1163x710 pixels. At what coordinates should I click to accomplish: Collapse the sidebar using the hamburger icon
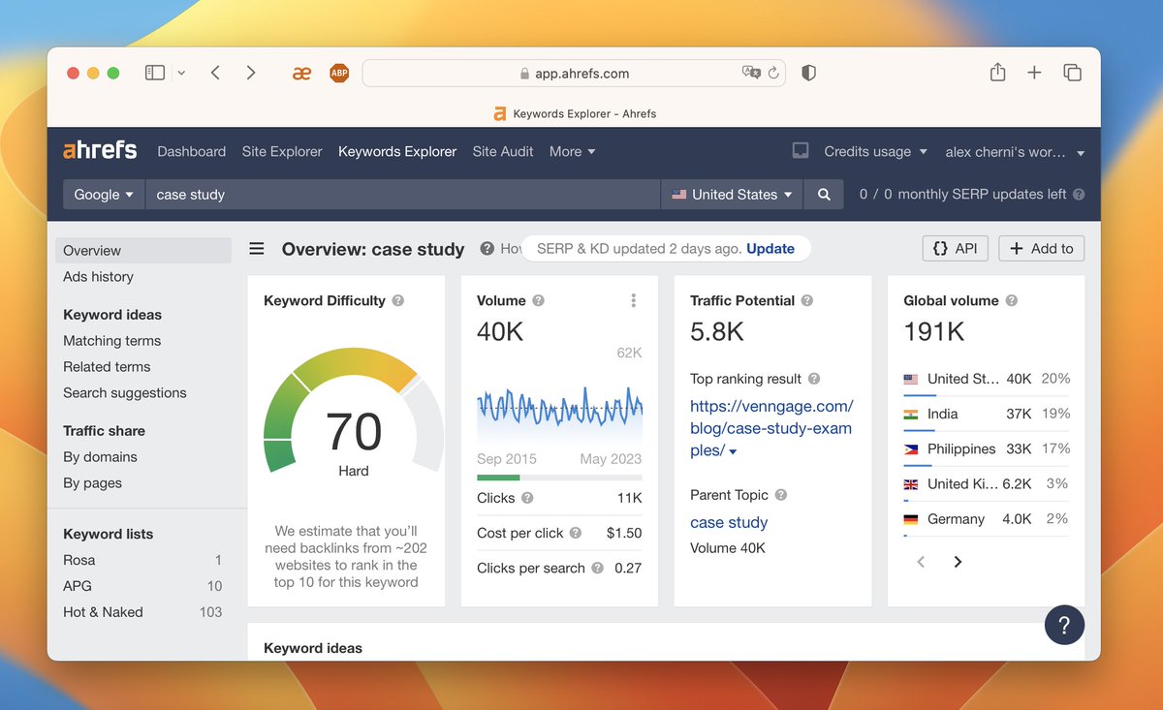tap(257, 249)
